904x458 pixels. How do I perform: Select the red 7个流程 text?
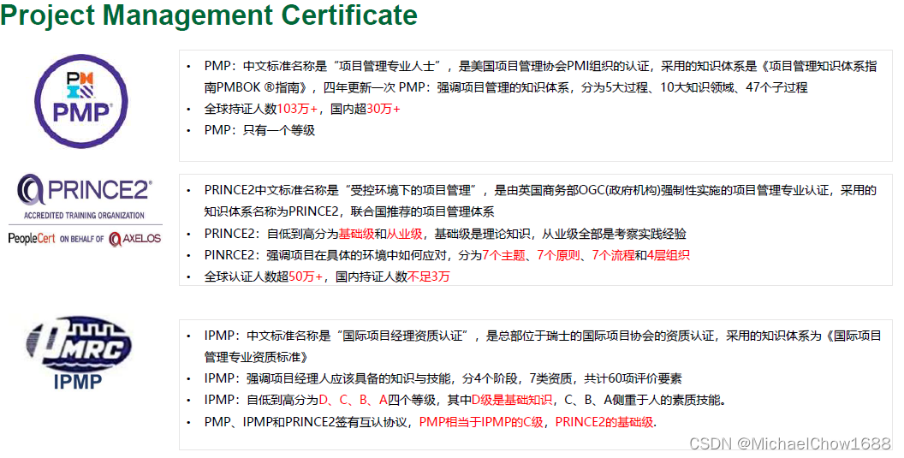pos(614,255)
